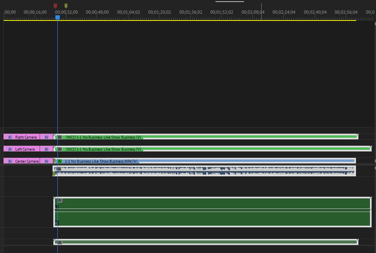Click the green sequence marker near 00;00;32;00

tap(65, 6)
